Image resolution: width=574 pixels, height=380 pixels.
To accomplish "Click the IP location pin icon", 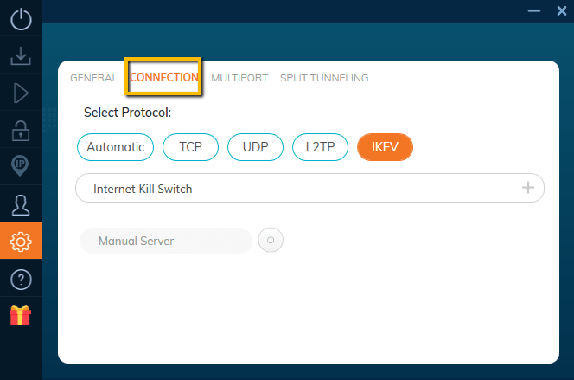I will pos(21,167).
